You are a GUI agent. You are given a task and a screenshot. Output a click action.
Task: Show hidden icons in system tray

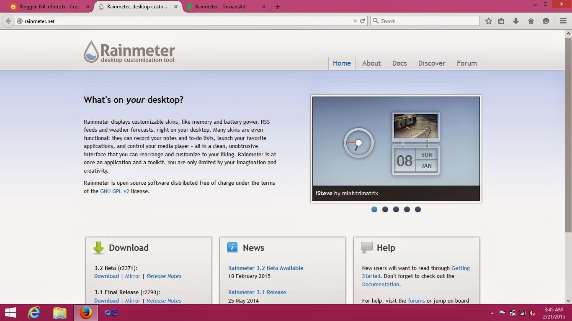(492, 312)
